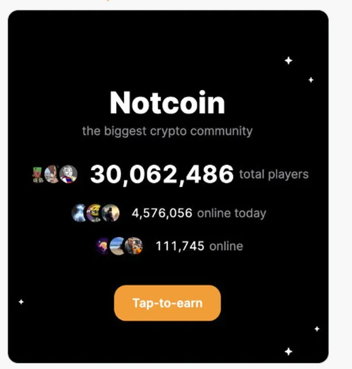Viewport: 352px width, 369px height.
Task: Open the avatar of man in orange
Action: [x=134, y=246]
